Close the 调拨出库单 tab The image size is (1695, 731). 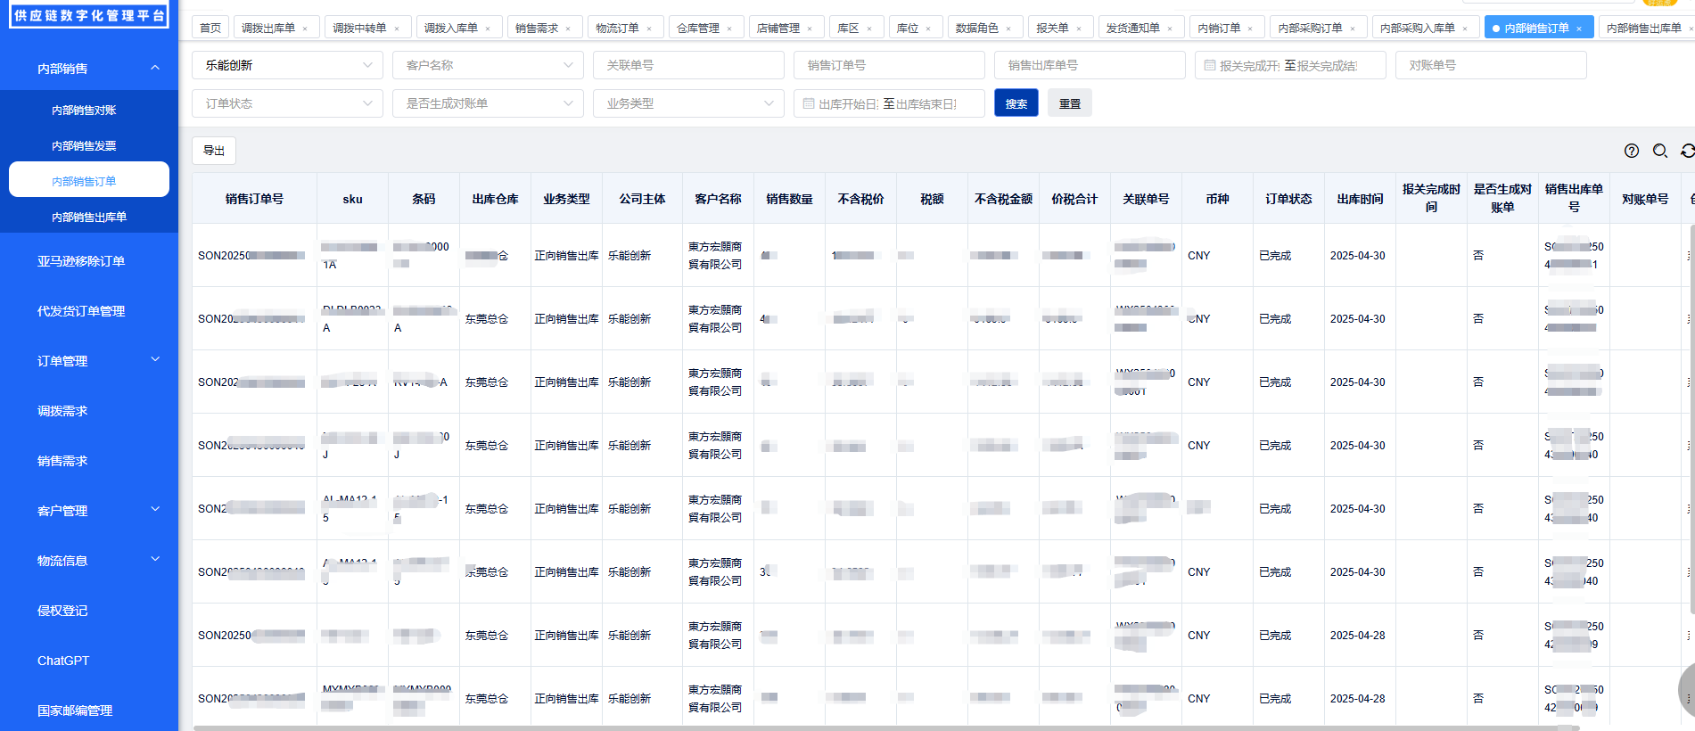click(305, 29)
